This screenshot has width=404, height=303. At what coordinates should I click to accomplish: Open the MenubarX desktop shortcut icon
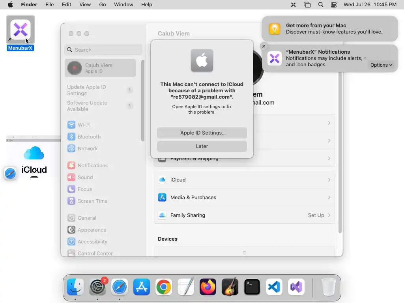click(x=21, y=29)
